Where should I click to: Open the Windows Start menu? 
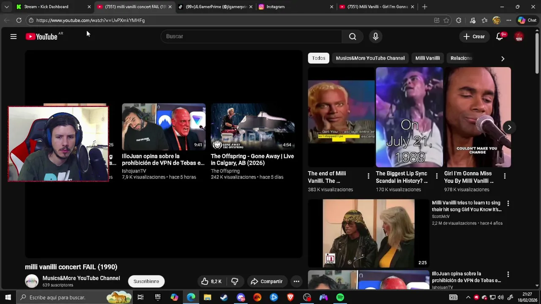coord(8,297)
